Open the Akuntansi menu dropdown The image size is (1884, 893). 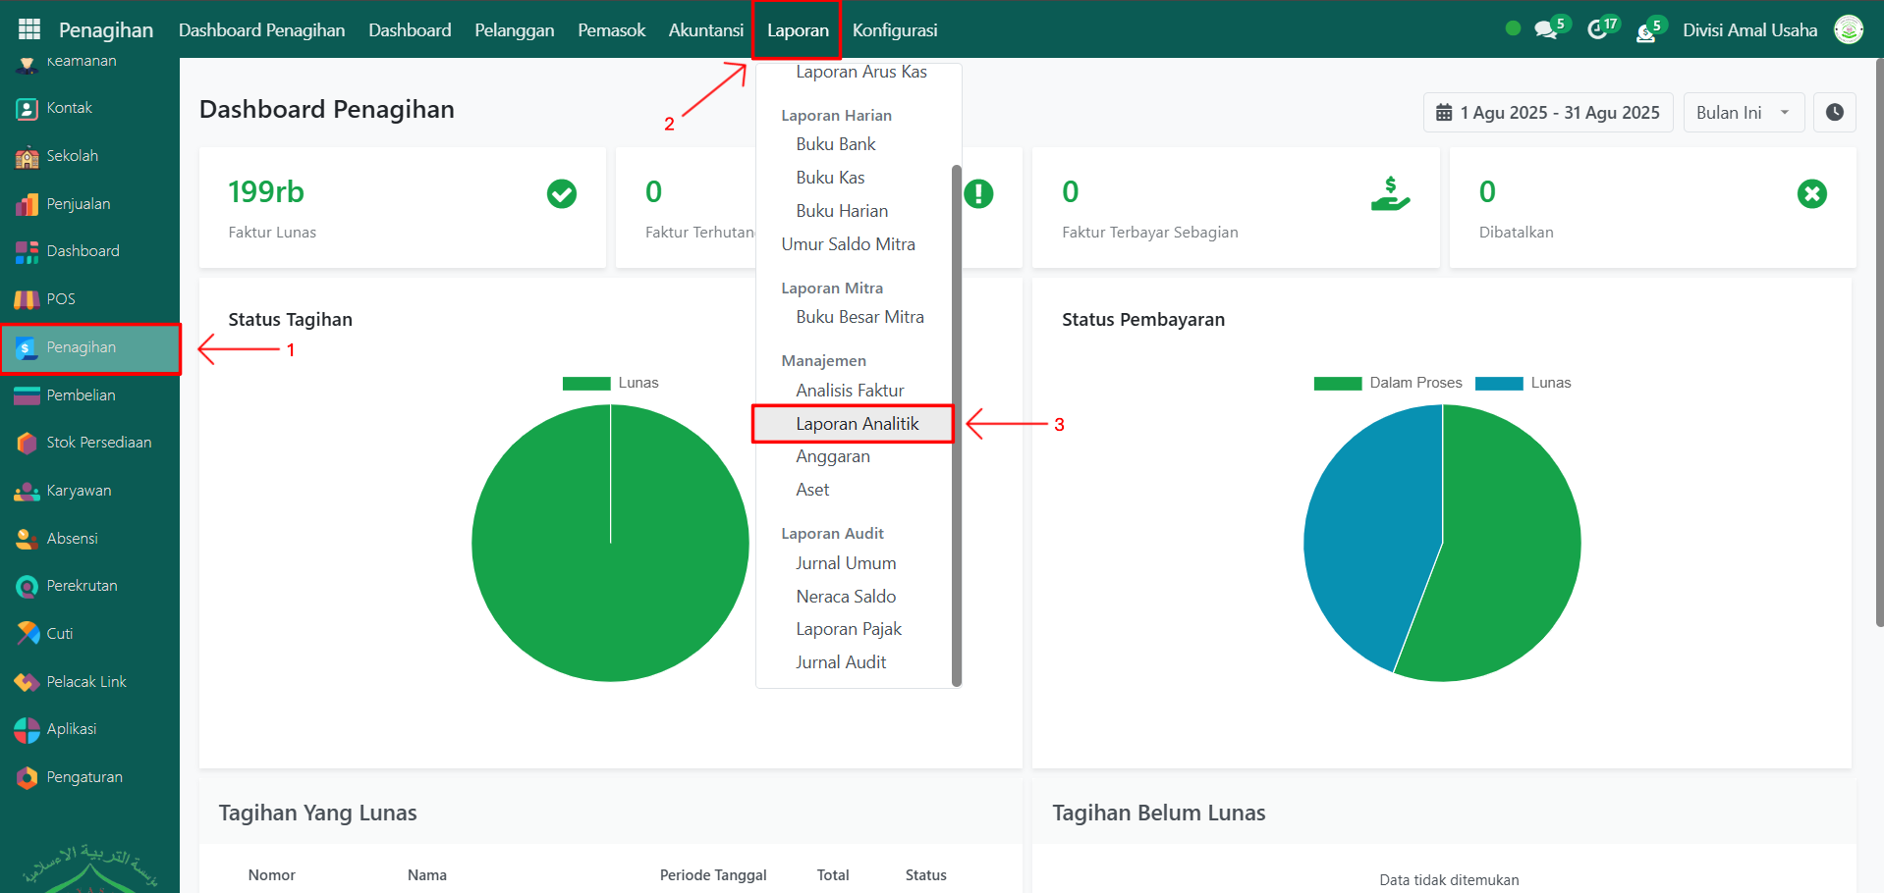point(705,30)
